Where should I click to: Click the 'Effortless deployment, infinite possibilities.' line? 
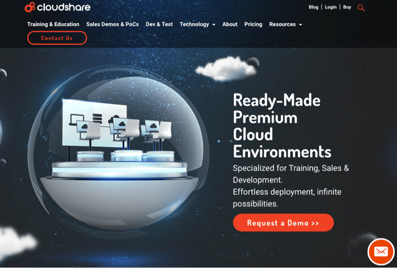tap(287, 198)
